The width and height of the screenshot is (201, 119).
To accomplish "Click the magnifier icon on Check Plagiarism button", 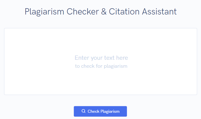I will (84, 111).
